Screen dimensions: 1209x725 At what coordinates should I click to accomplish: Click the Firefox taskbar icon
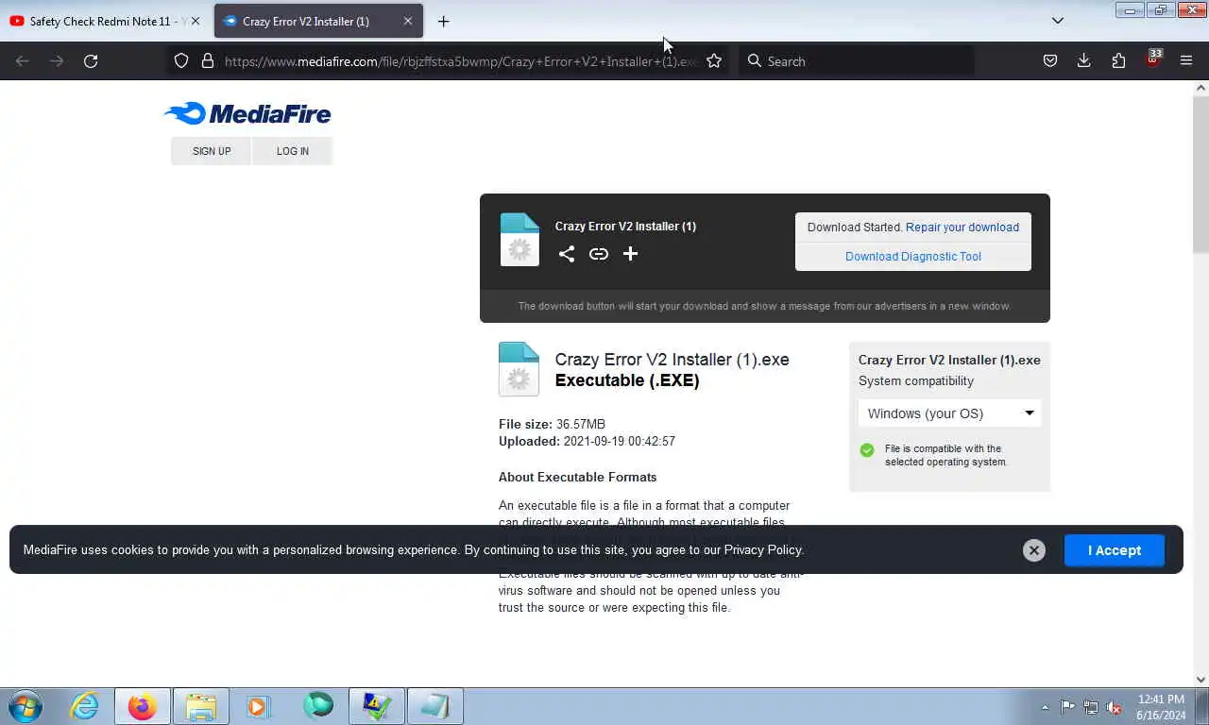[x=143, y=707]
